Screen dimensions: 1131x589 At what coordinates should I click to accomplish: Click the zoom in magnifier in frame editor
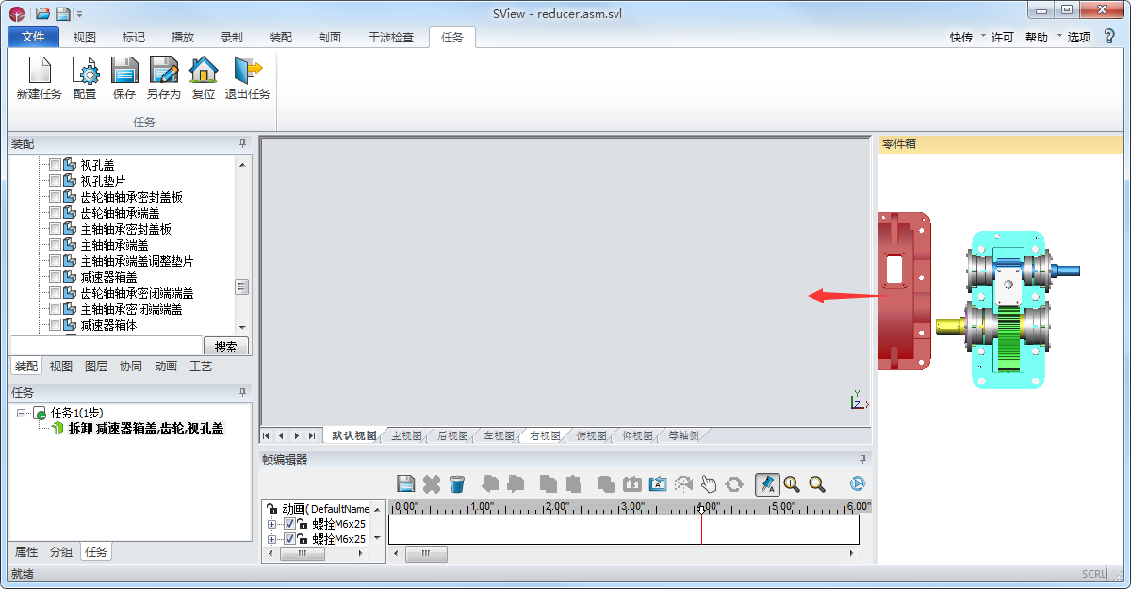[791, 484]
